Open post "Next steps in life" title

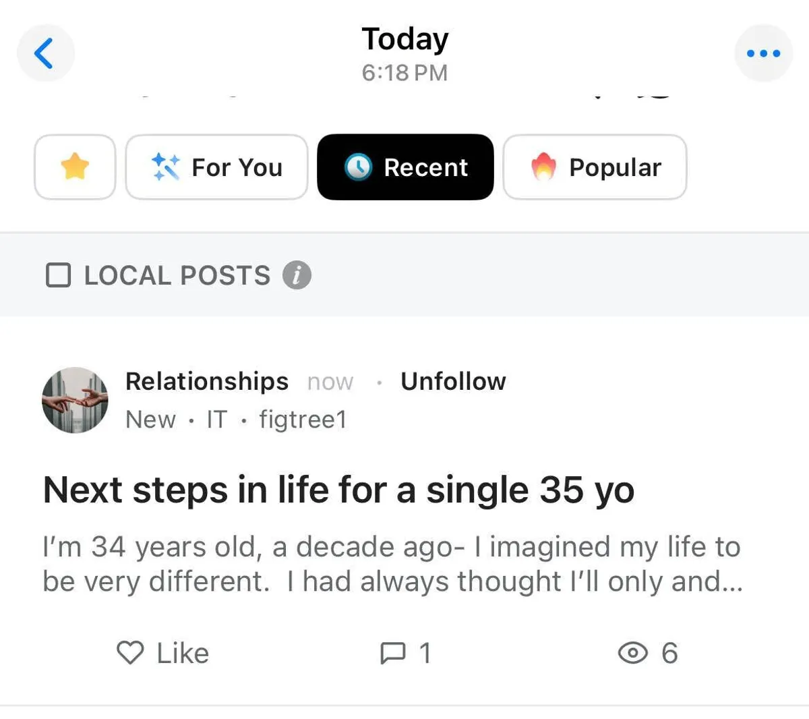(338, 490)
